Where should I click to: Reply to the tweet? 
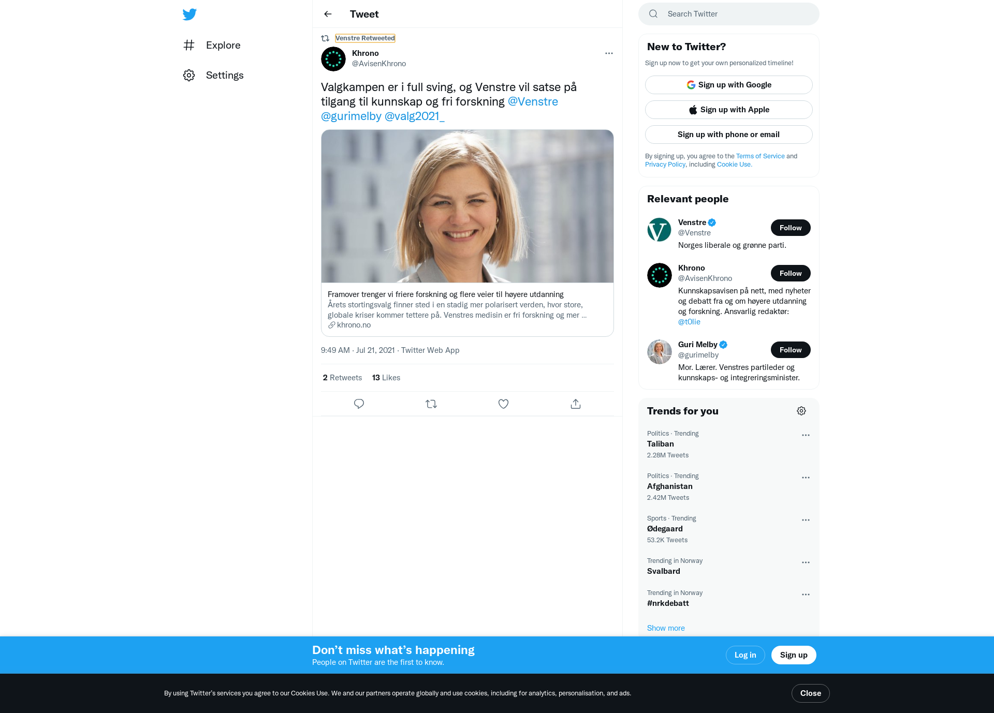pos(359,404)
